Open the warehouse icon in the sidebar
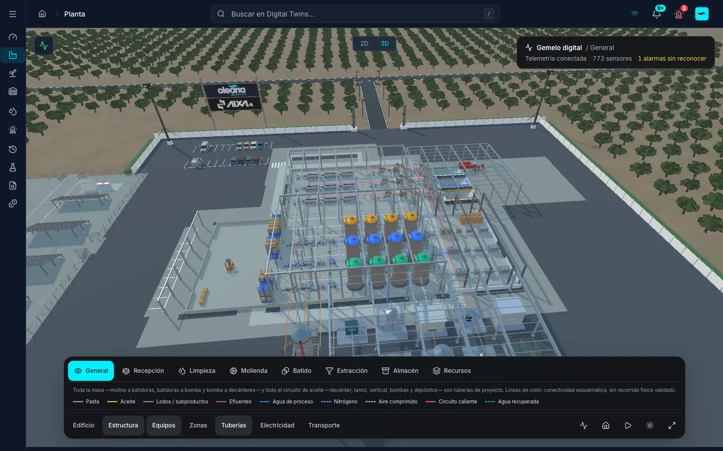The height and width of the screenshot is (451, 723). click(x=13, y=91)
